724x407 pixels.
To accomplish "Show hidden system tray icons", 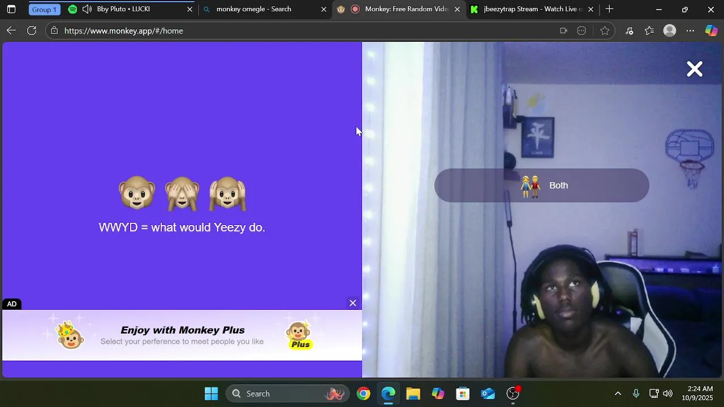I will [x=618, y=394].
